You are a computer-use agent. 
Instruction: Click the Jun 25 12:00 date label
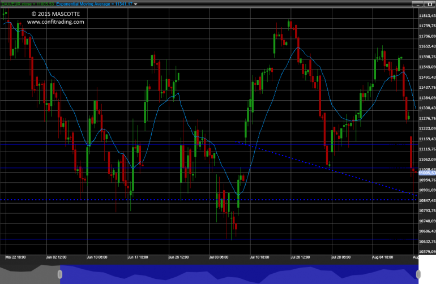tap(178, 257)
